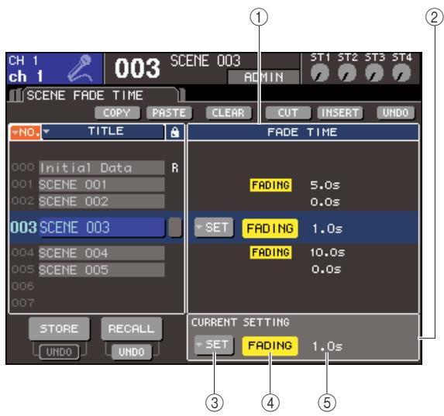The width and height of the screenshot is (444, 416).
Task: Click 0.0s fade time for SCENE 002
Action: (325, 202)
